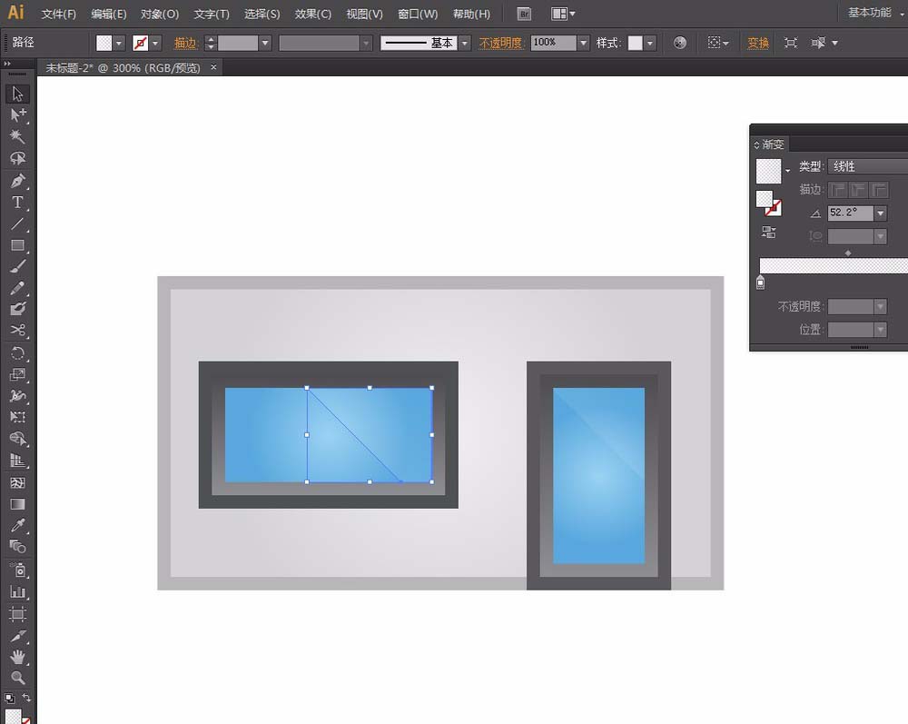Select the Hand tool
The height and width of the screenshot is (724, 908).
pyautogui.click(x=17, y=658)
